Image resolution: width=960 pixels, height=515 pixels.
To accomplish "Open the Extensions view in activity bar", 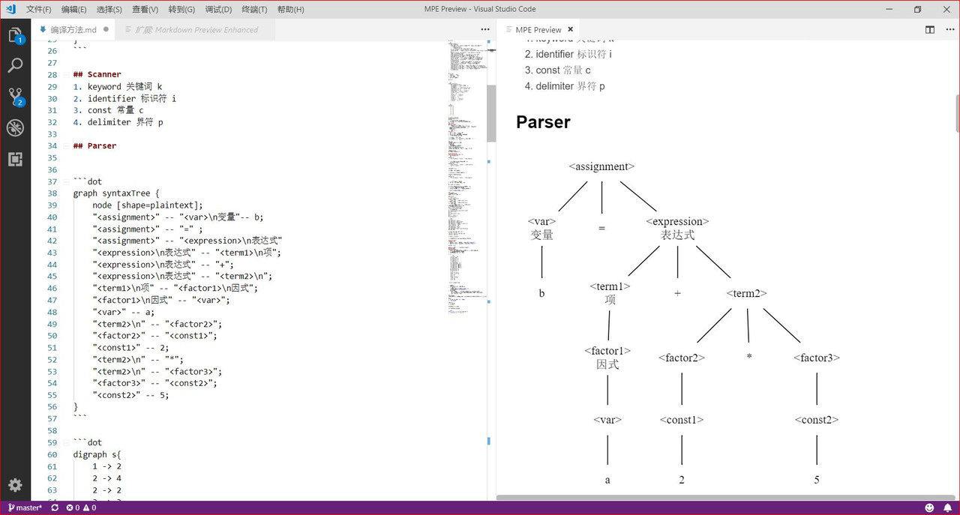I will (x=15, y=159).
